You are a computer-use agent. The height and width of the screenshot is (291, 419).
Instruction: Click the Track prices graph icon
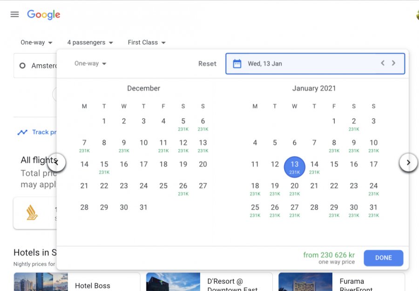pyautogui.click(x=22, y=132)
